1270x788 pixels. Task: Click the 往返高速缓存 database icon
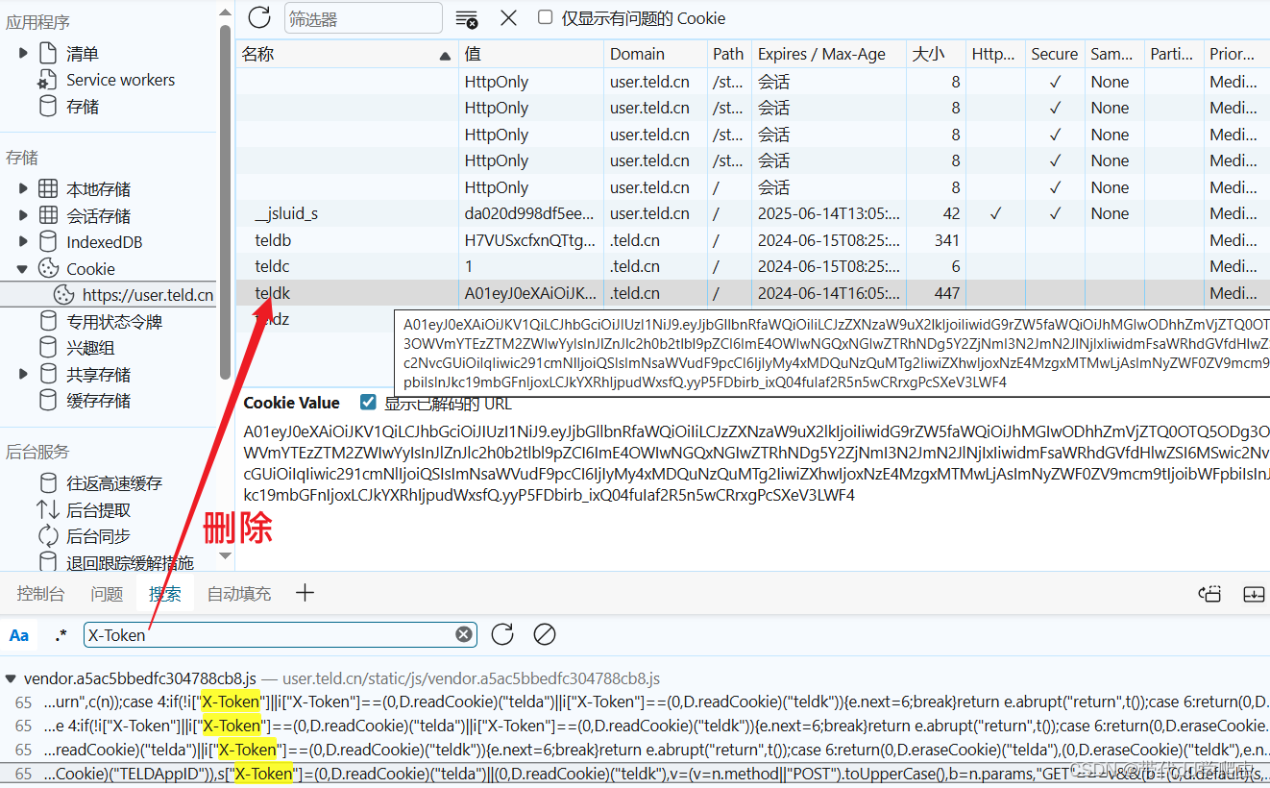click(48, 483)
